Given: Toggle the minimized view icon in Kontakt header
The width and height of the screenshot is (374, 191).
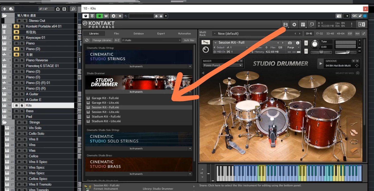Looking at the screenshot, I should pyautogui.click(x=312, y=25).
